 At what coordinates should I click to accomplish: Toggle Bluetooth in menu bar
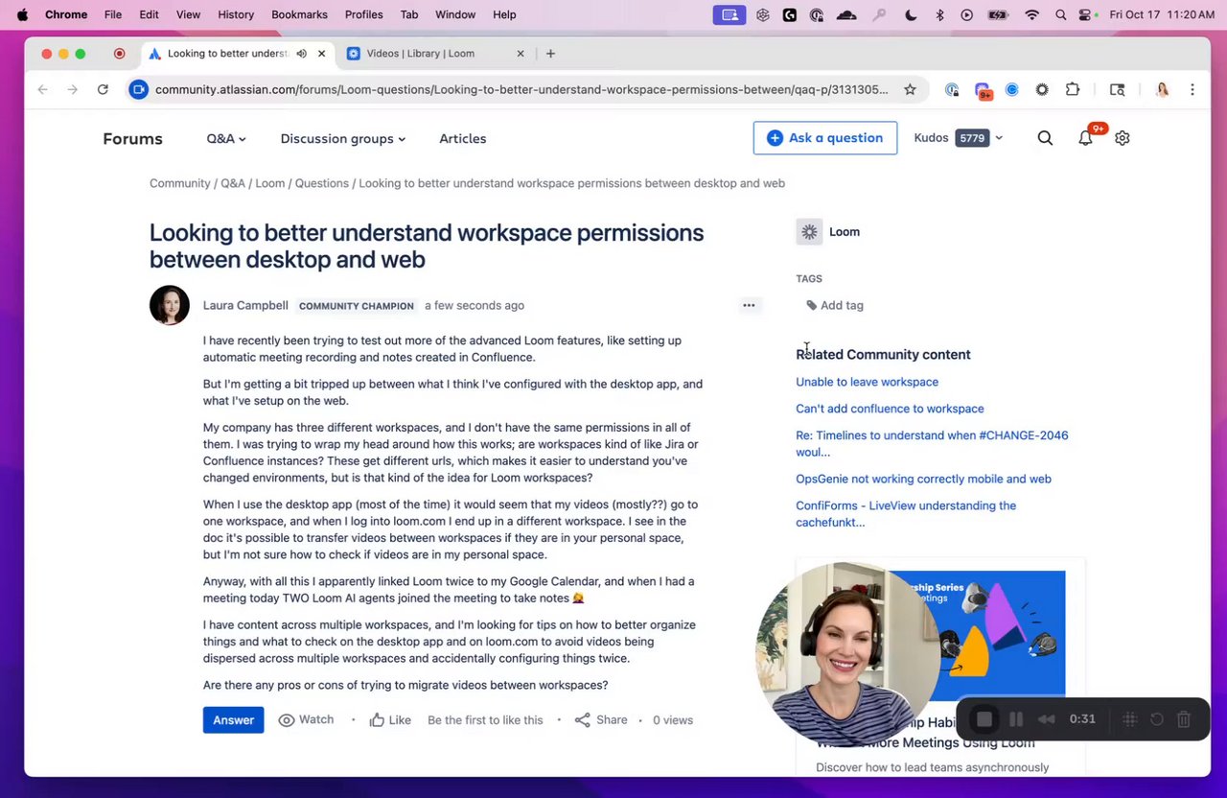(x=939, y=14)
